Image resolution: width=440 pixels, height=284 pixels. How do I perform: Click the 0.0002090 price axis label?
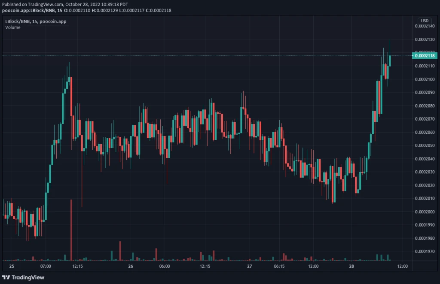tap(425, 92)
